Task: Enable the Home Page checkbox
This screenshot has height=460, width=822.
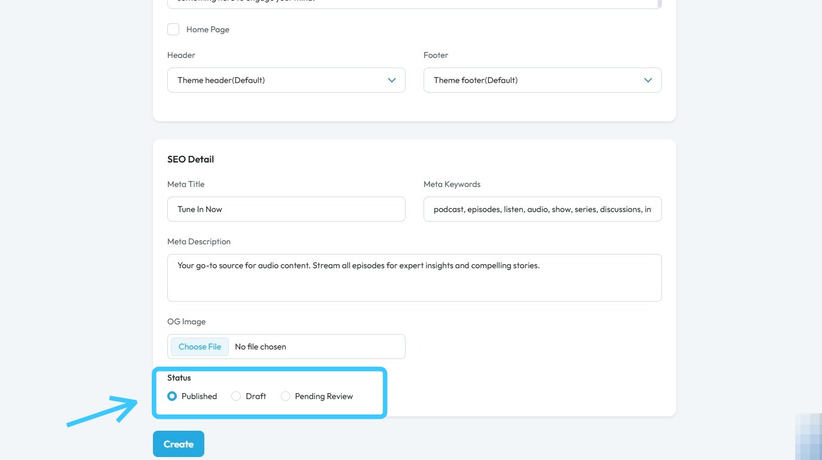Action: pyautogui.click(x=173, y=29)
